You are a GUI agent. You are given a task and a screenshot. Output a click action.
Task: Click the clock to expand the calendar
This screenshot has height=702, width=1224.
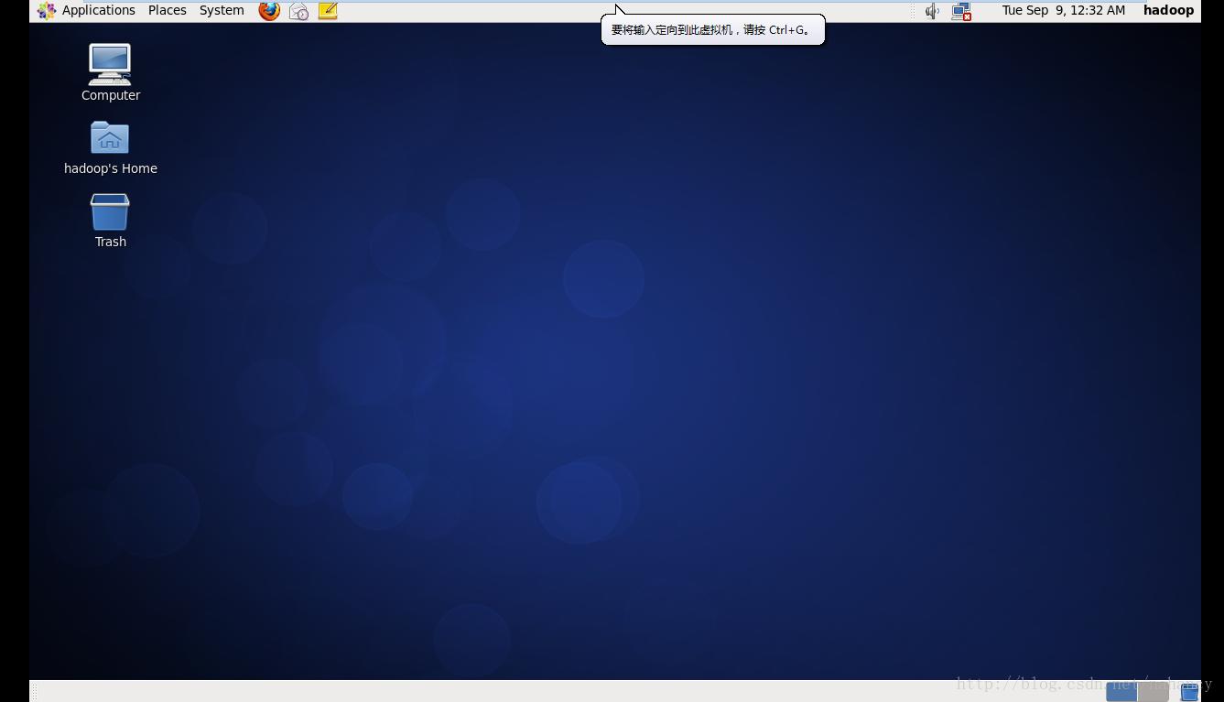tap(1063, 10)
